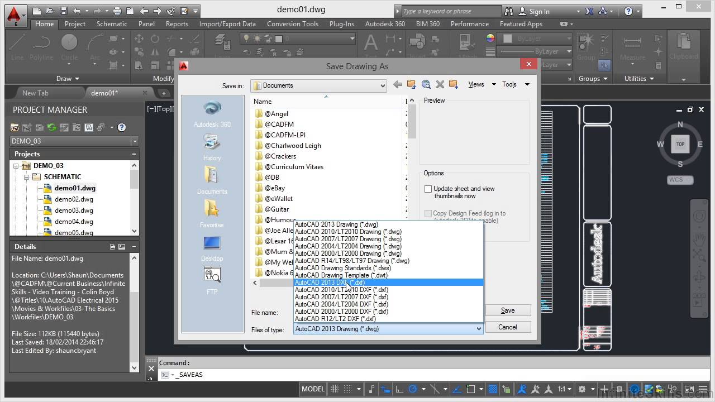Open Files of type dropdown arrow
The height and width of the screenshot is (402, 715).
coord(478,329)
